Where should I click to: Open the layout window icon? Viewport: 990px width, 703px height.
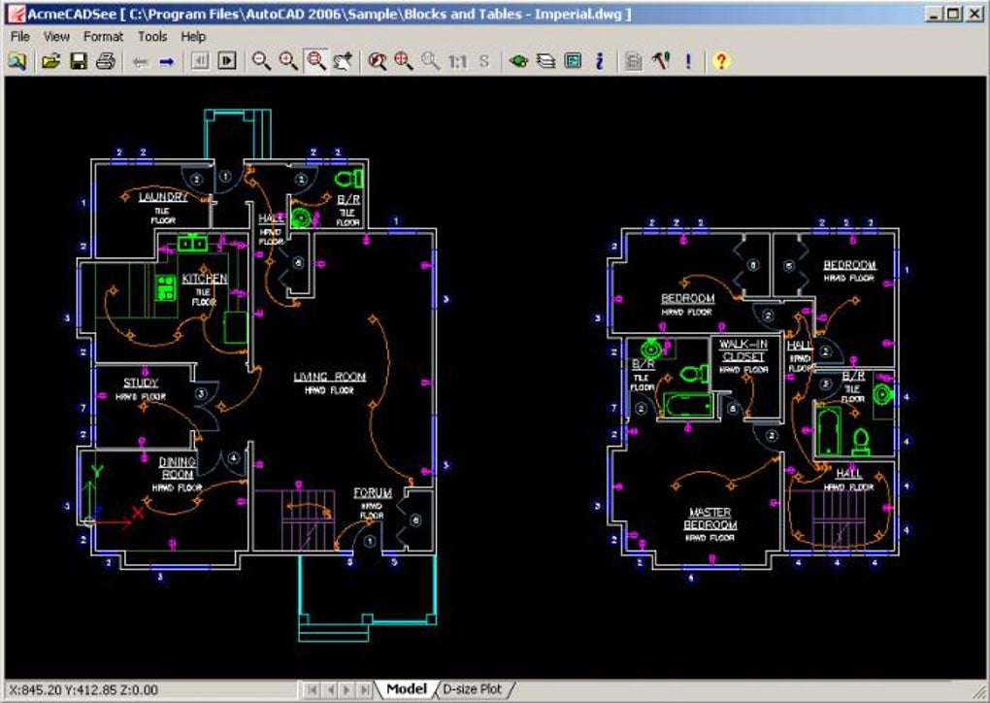click(x=573, y=61)
